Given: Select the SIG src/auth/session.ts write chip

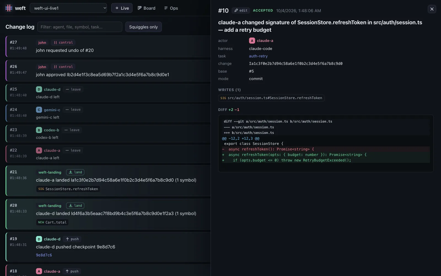Looking at the screenshot, I should [x=271, y=98].
